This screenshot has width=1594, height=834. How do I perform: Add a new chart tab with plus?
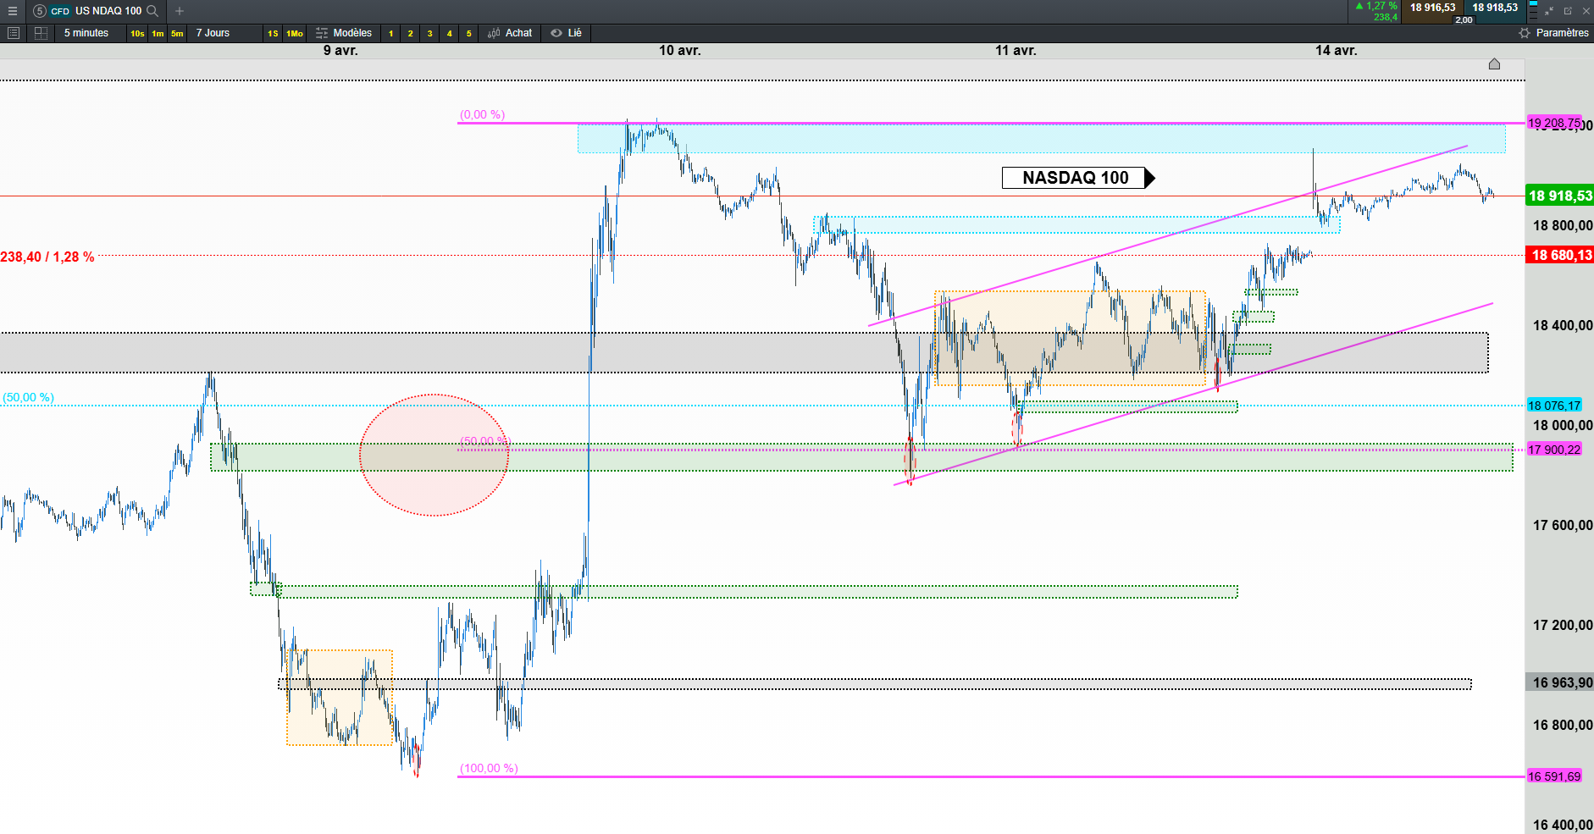coord(180,11)
